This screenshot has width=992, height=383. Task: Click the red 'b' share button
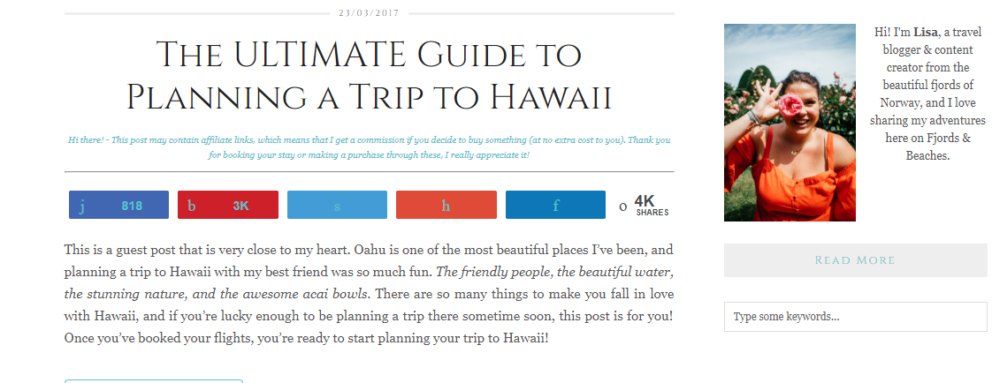[228, 205]
